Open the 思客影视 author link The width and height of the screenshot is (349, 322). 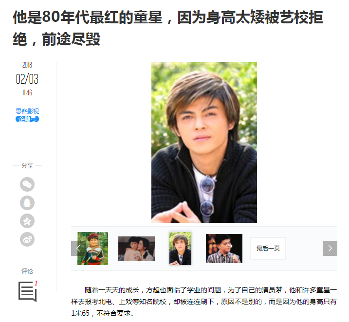(x=27, y=111)
